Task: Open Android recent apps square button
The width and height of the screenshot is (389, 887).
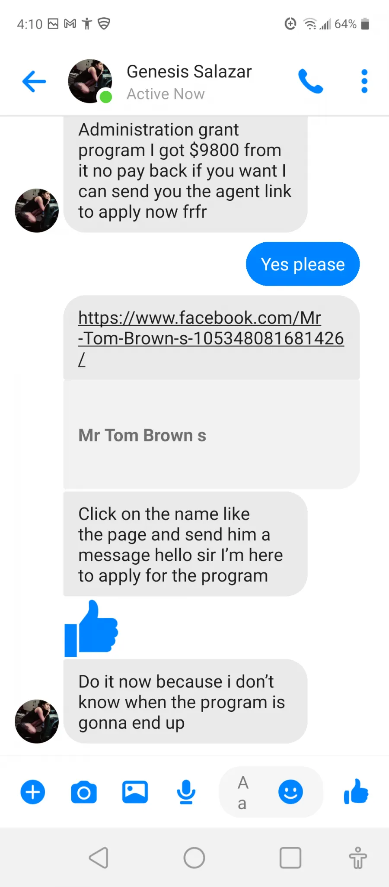Action: (290, 858)
